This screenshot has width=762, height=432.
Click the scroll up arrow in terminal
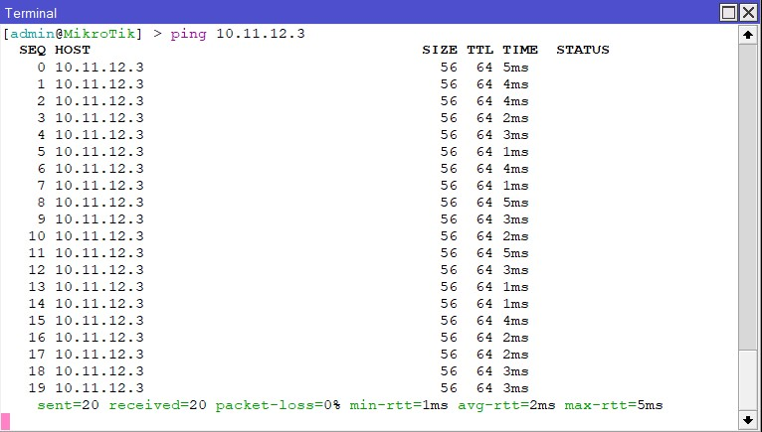(x=748, y=35)
